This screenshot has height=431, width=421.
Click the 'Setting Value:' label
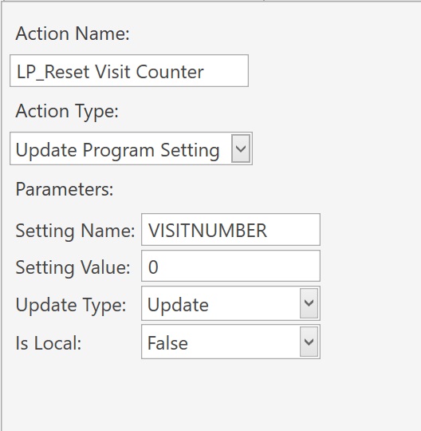(73, 267)
